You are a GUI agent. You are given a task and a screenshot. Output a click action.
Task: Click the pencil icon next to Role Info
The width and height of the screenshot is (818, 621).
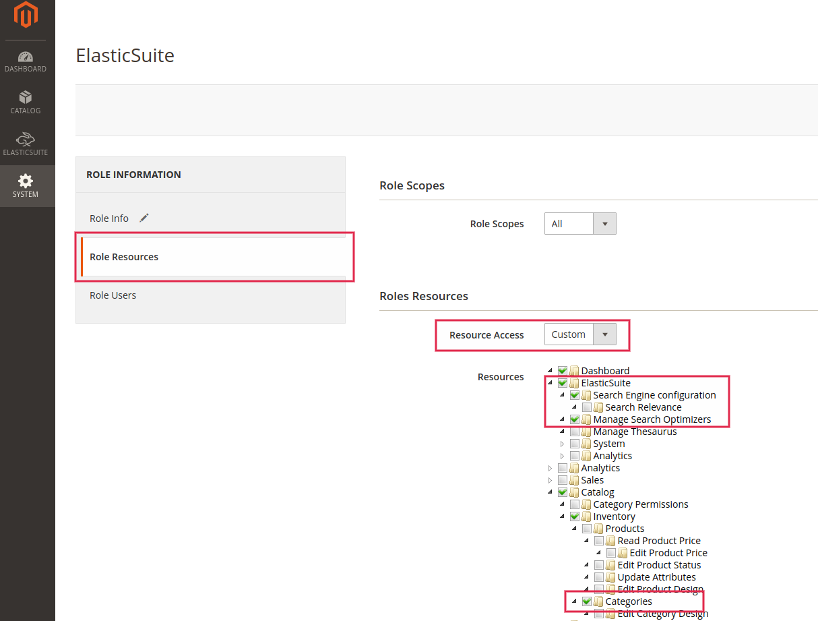point(144,218)
